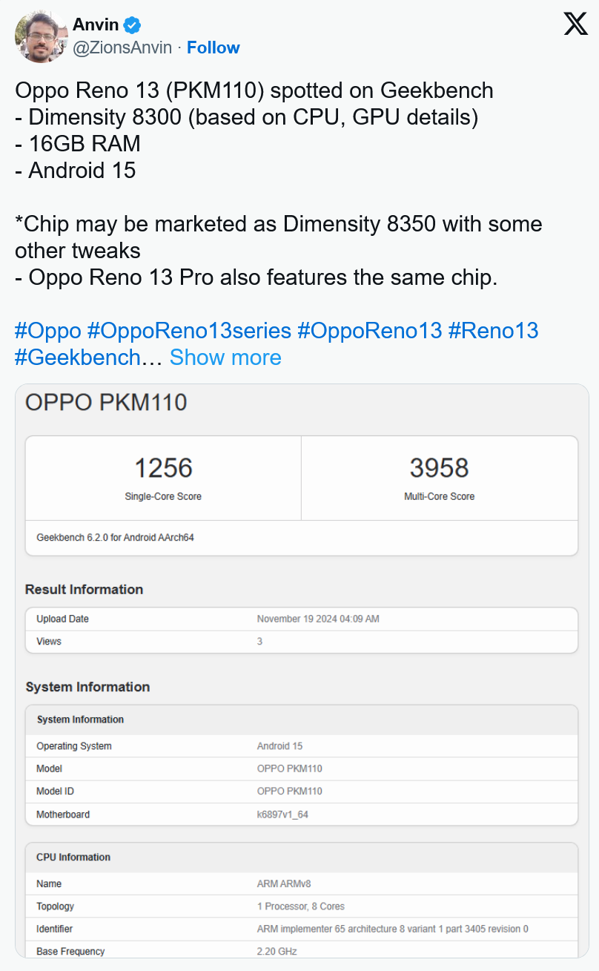This screenshot has width=599, height=971.
Task: Open the #OppoReno13series hashtag
Action: tap(189, 330)
